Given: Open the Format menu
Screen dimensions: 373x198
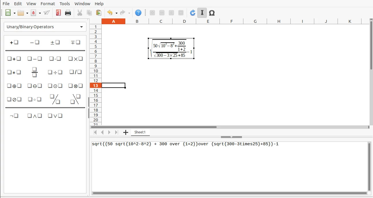Looking at the screenshot, I should (48, 4).
